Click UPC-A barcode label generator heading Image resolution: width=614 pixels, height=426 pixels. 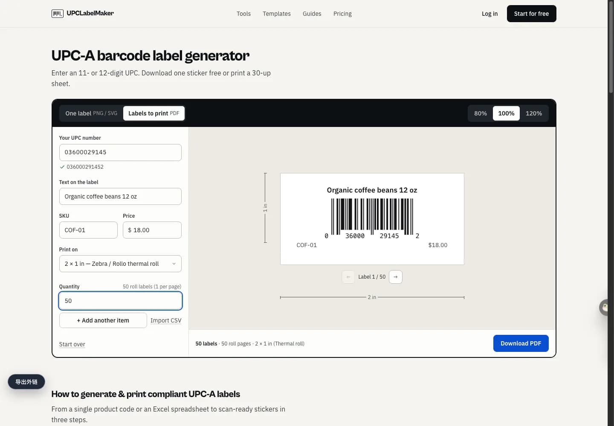coord(150,56)
